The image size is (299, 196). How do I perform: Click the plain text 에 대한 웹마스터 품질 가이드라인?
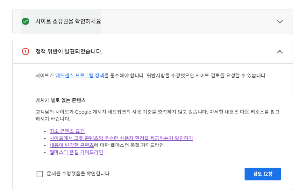click(x=129, y=145)
